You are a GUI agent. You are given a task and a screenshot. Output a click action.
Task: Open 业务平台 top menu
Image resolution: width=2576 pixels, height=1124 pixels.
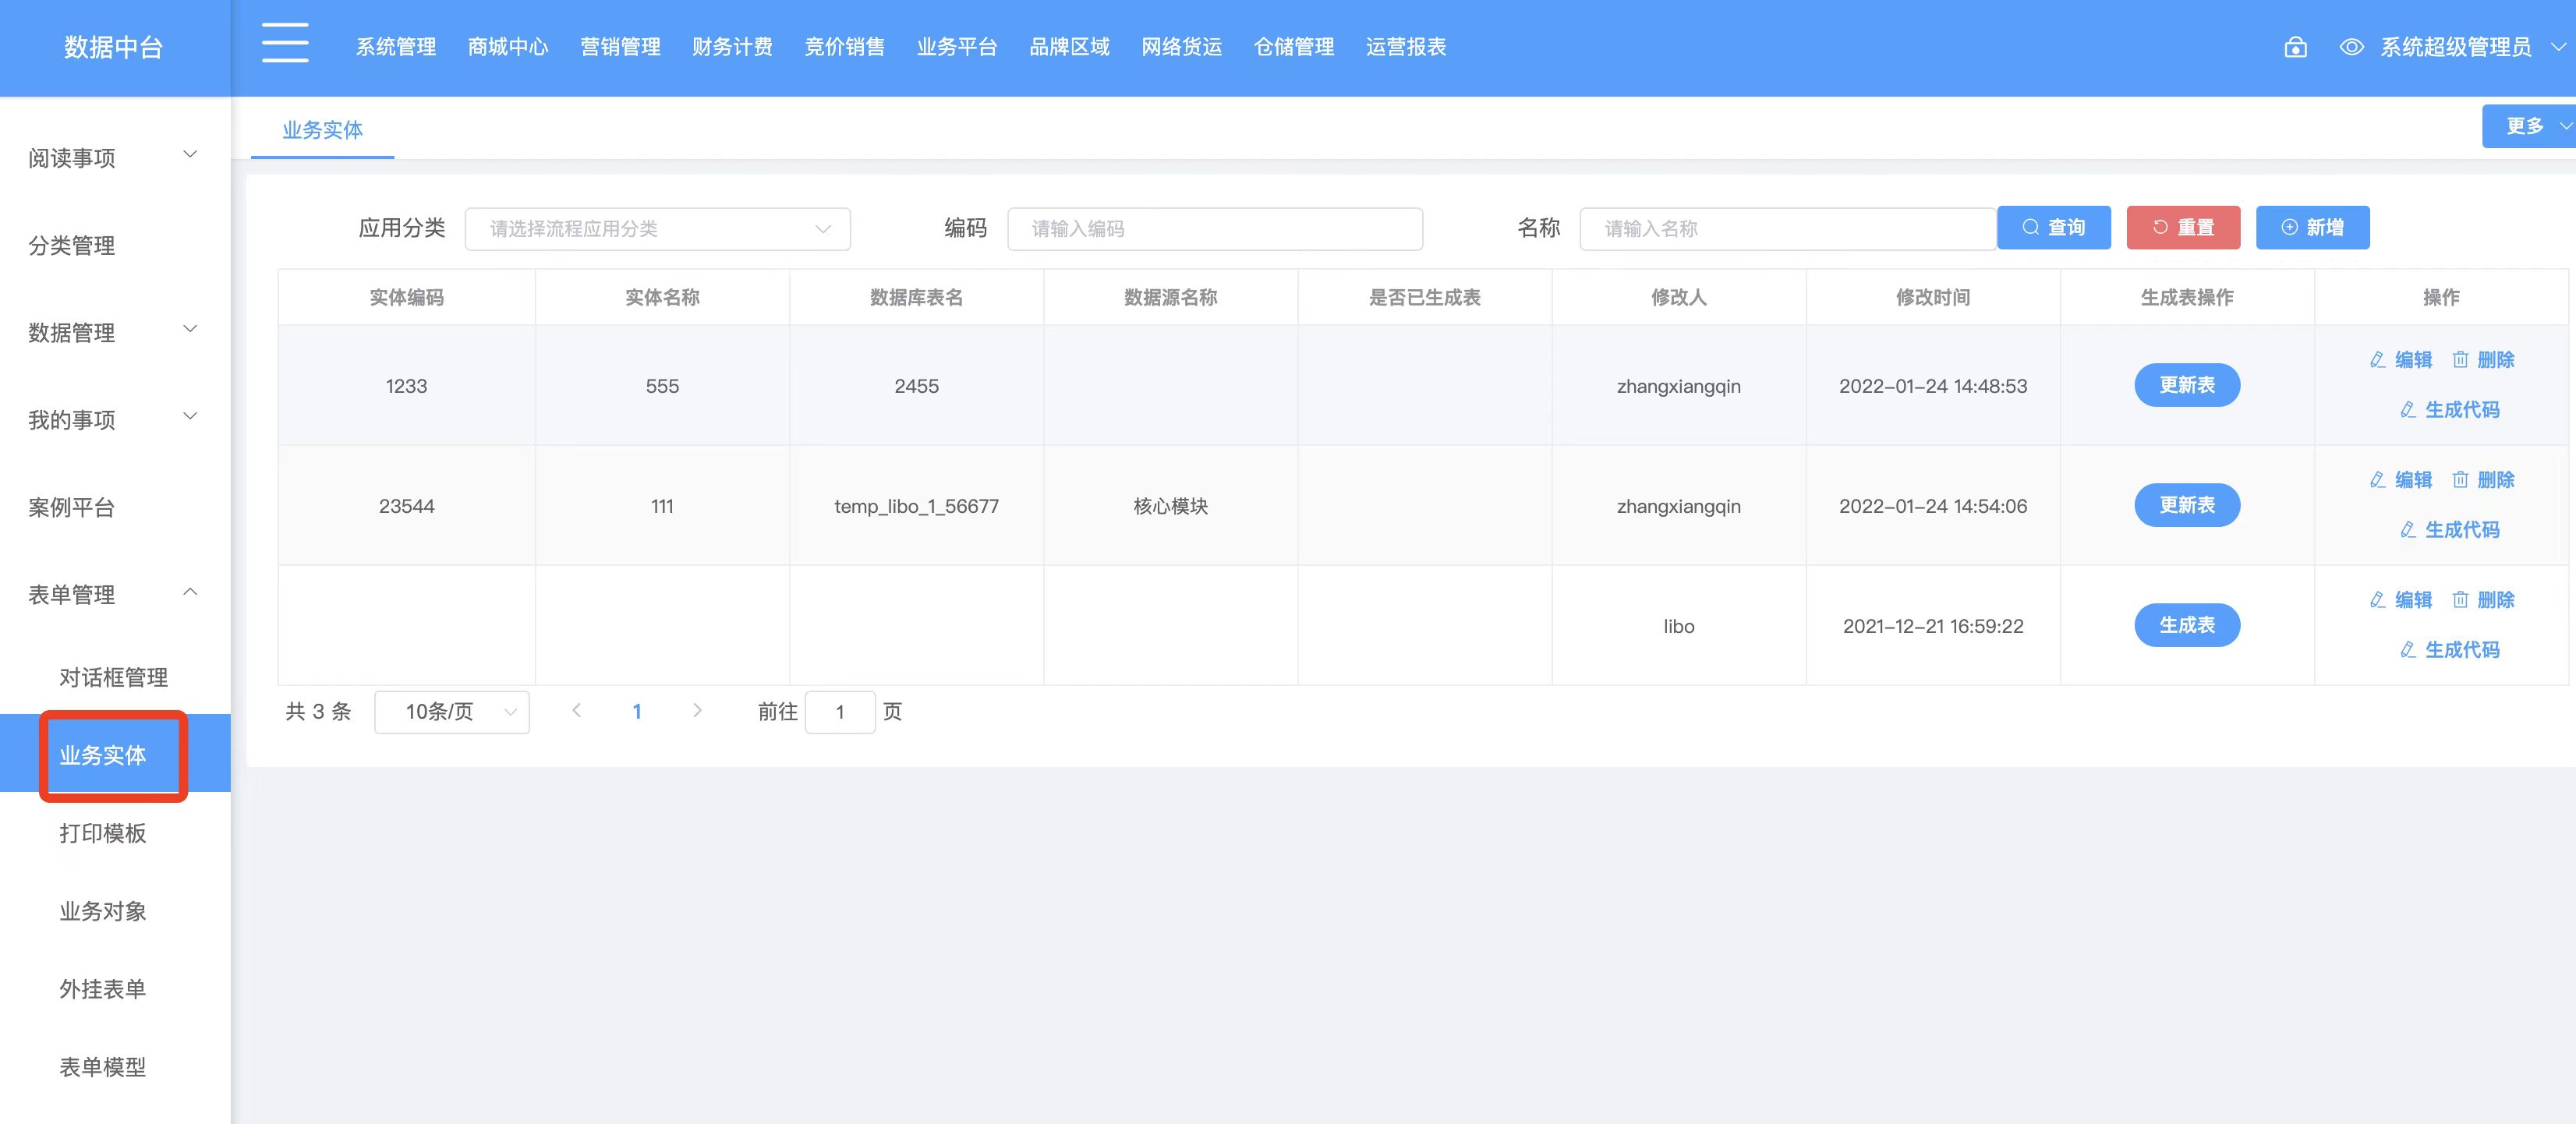957,47
